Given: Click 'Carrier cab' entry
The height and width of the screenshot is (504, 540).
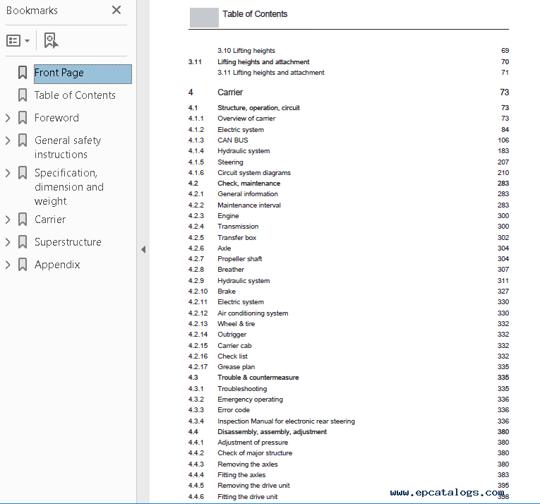Looking at the screenshot, I should (x=234, y=346).
